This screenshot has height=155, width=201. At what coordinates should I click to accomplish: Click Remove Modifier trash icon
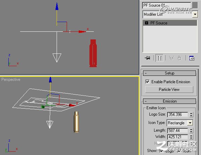click(180, 58)
